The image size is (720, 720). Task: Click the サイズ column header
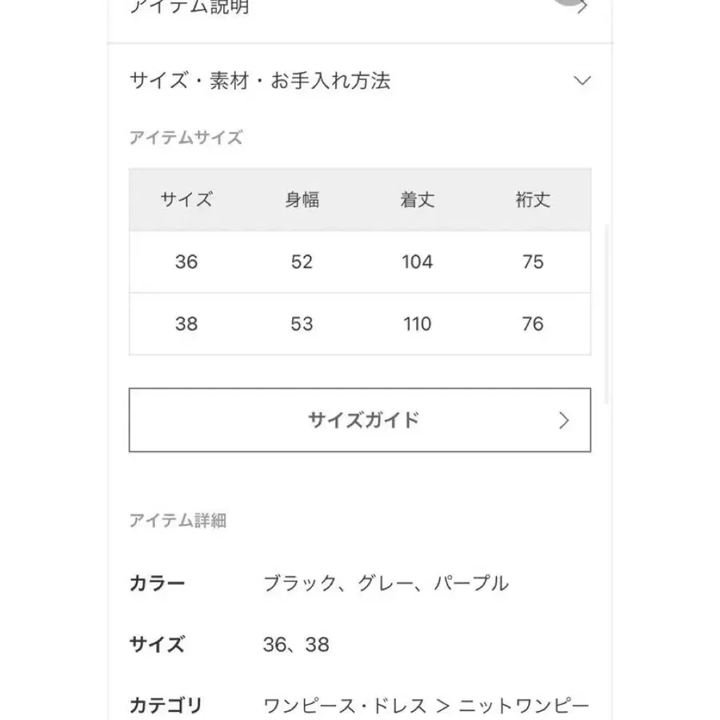pos(186,200)
